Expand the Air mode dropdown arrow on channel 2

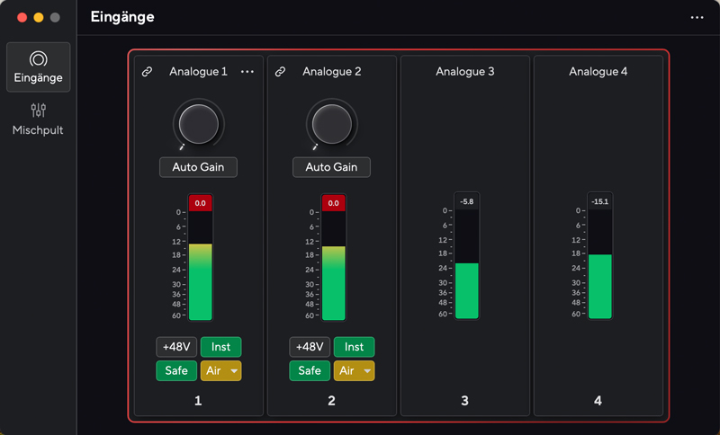coord(367,371)
